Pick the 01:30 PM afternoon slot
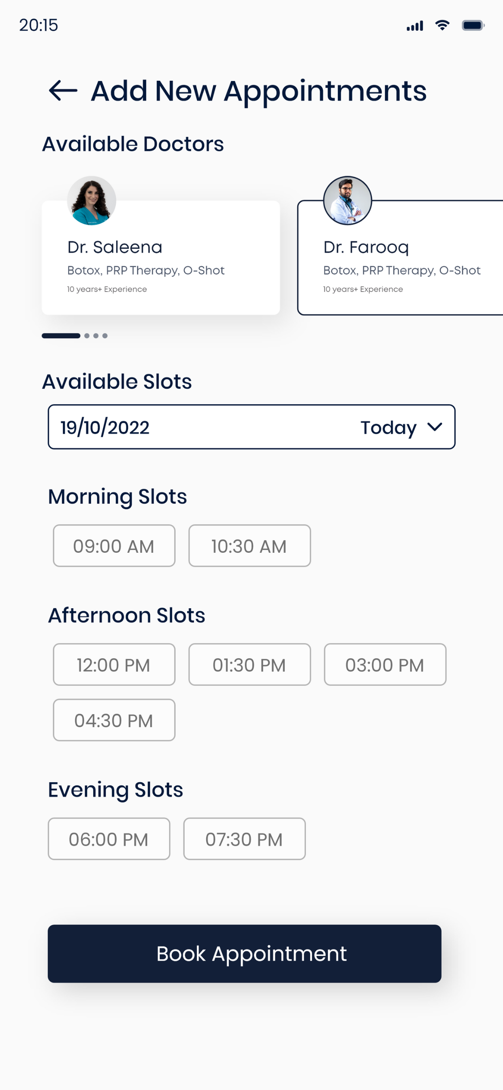 point(249,665)
